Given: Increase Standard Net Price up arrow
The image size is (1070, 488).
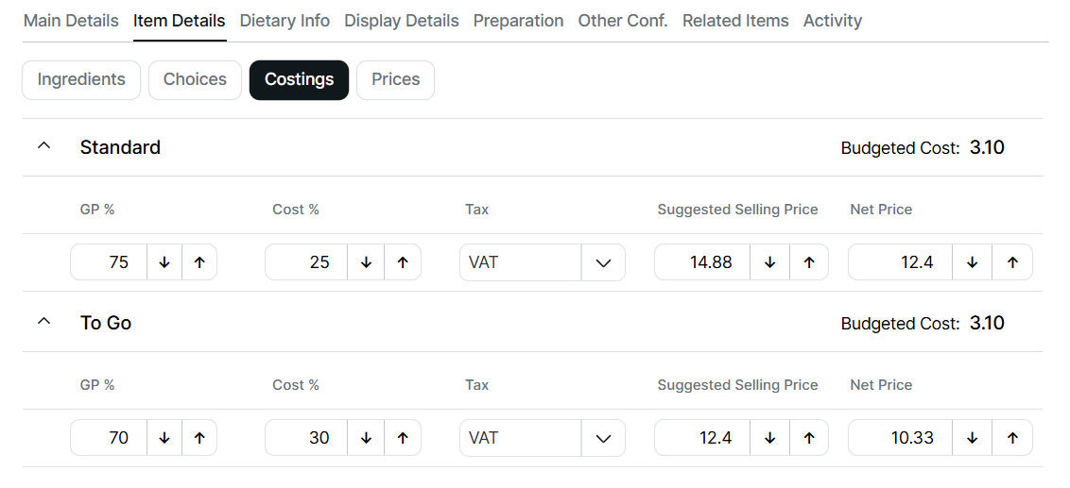Looking at the screenshot, I should click(1012, 262).
